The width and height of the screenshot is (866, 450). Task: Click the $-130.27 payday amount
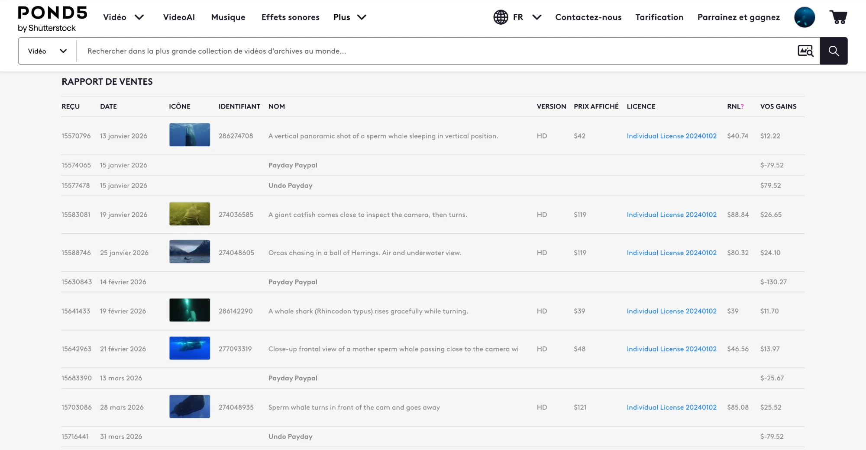(x=773, y=282)
